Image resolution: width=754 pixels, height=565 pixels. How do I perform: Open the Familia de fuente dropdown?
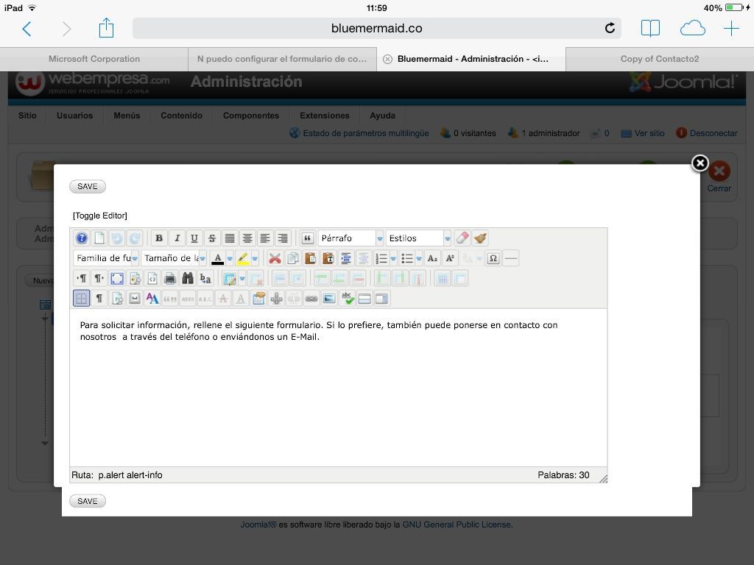[106, 258]
